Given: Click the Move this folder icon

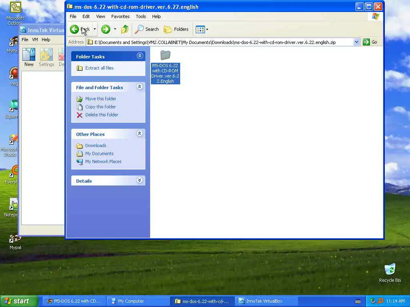Looking at the screenshot, I should [80, 99].
